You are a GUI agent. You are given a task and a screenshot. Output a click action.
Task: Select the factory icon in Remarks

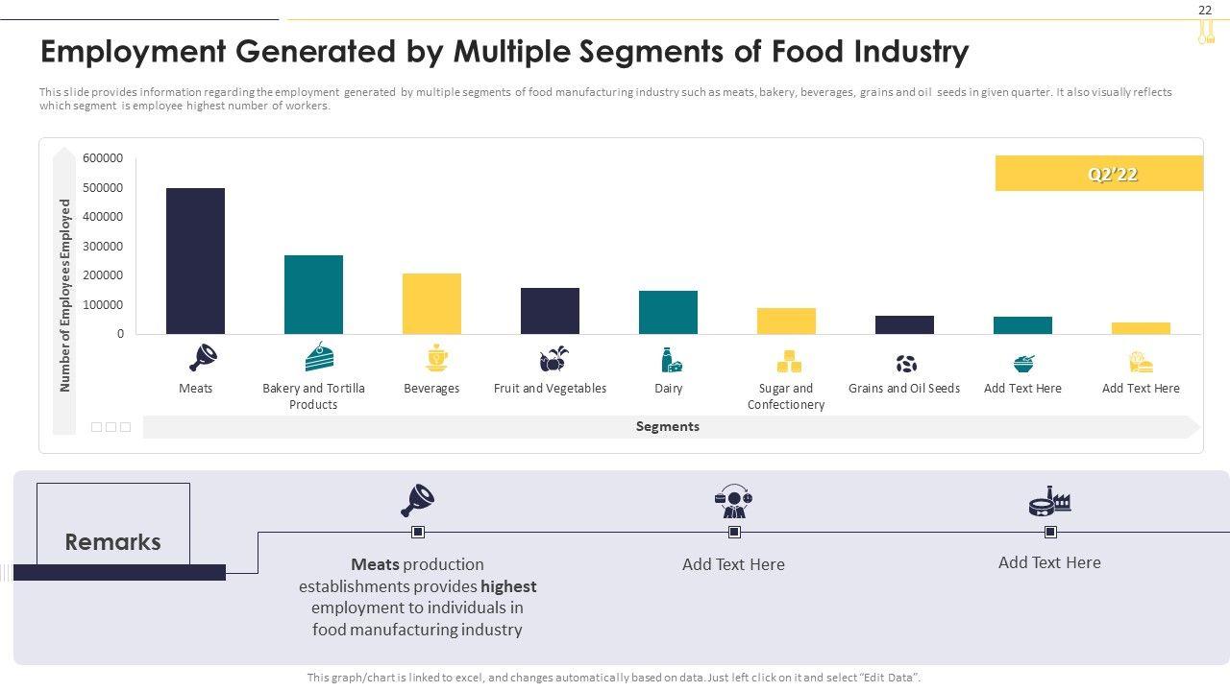1049,501
